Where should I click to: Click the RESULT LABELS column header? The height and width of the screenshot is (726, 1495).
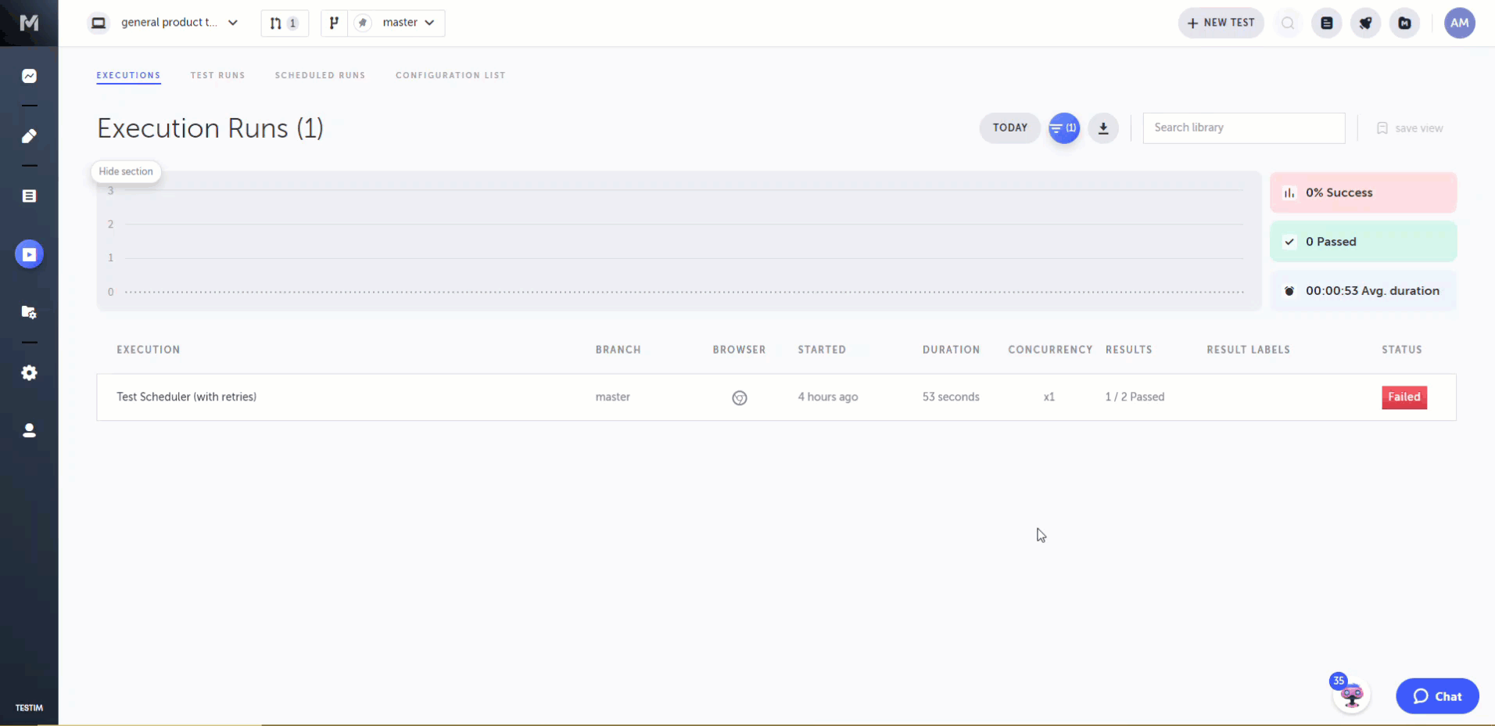(x=1248, y=350)
